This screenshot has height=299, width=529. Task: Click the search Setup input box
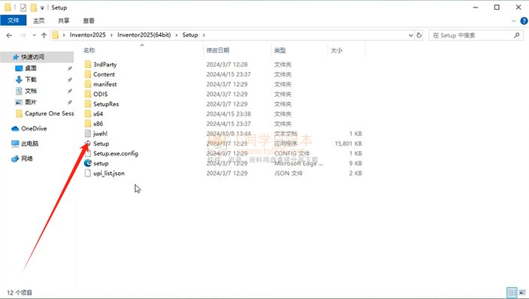(x=476, y=35)
